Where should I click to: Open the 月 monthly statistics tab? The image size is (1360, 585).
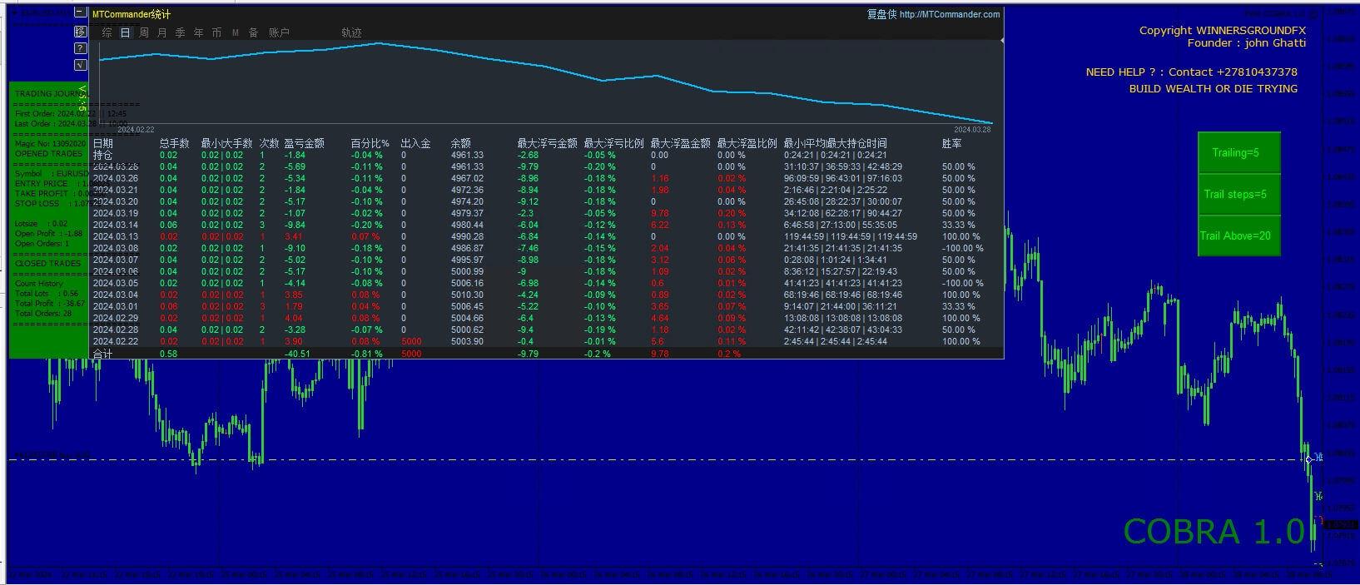click(x=161, y=32)
